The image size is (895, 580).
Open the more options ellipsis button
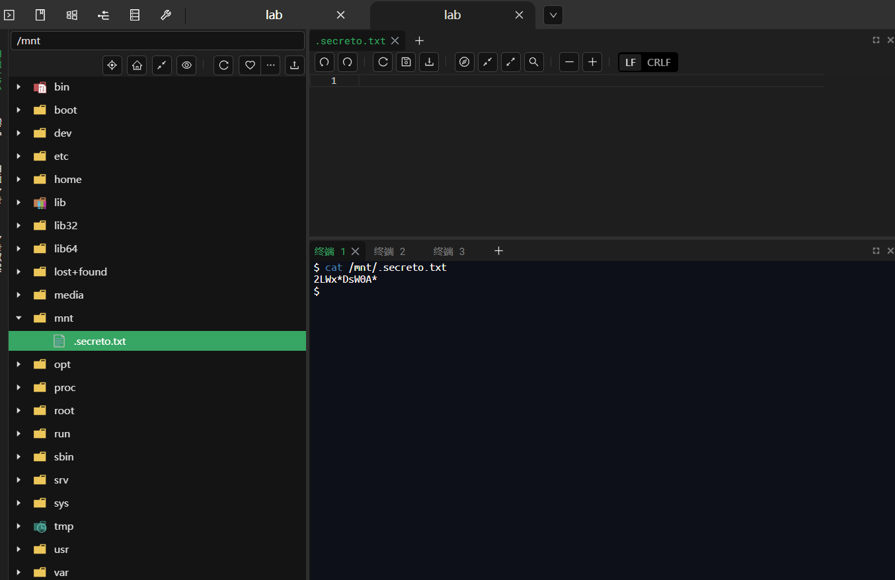270,65
